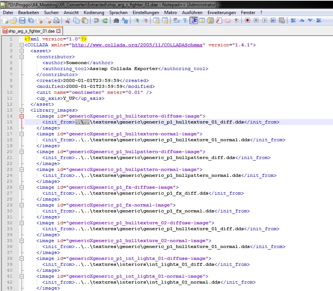Close current document toolbar icon
The width and height of the screenshot is (333, 291).
click(x=40, y=21)
